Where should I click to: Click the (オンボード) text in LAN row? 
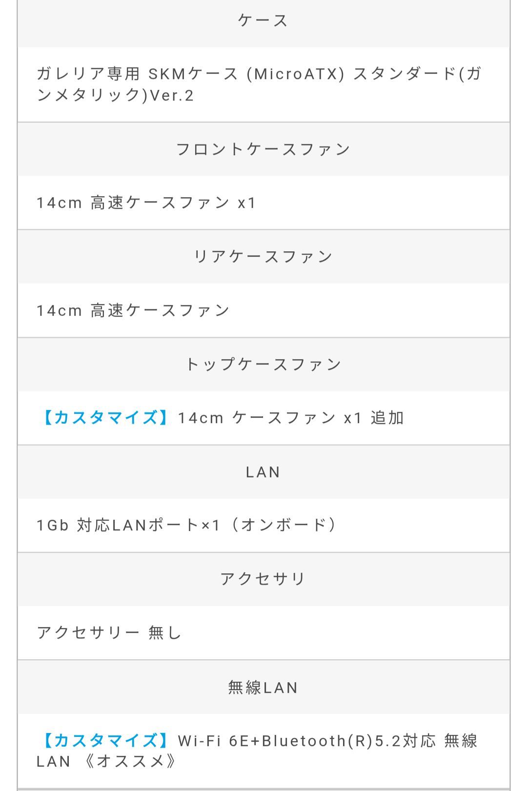click(x=284, y=525)
